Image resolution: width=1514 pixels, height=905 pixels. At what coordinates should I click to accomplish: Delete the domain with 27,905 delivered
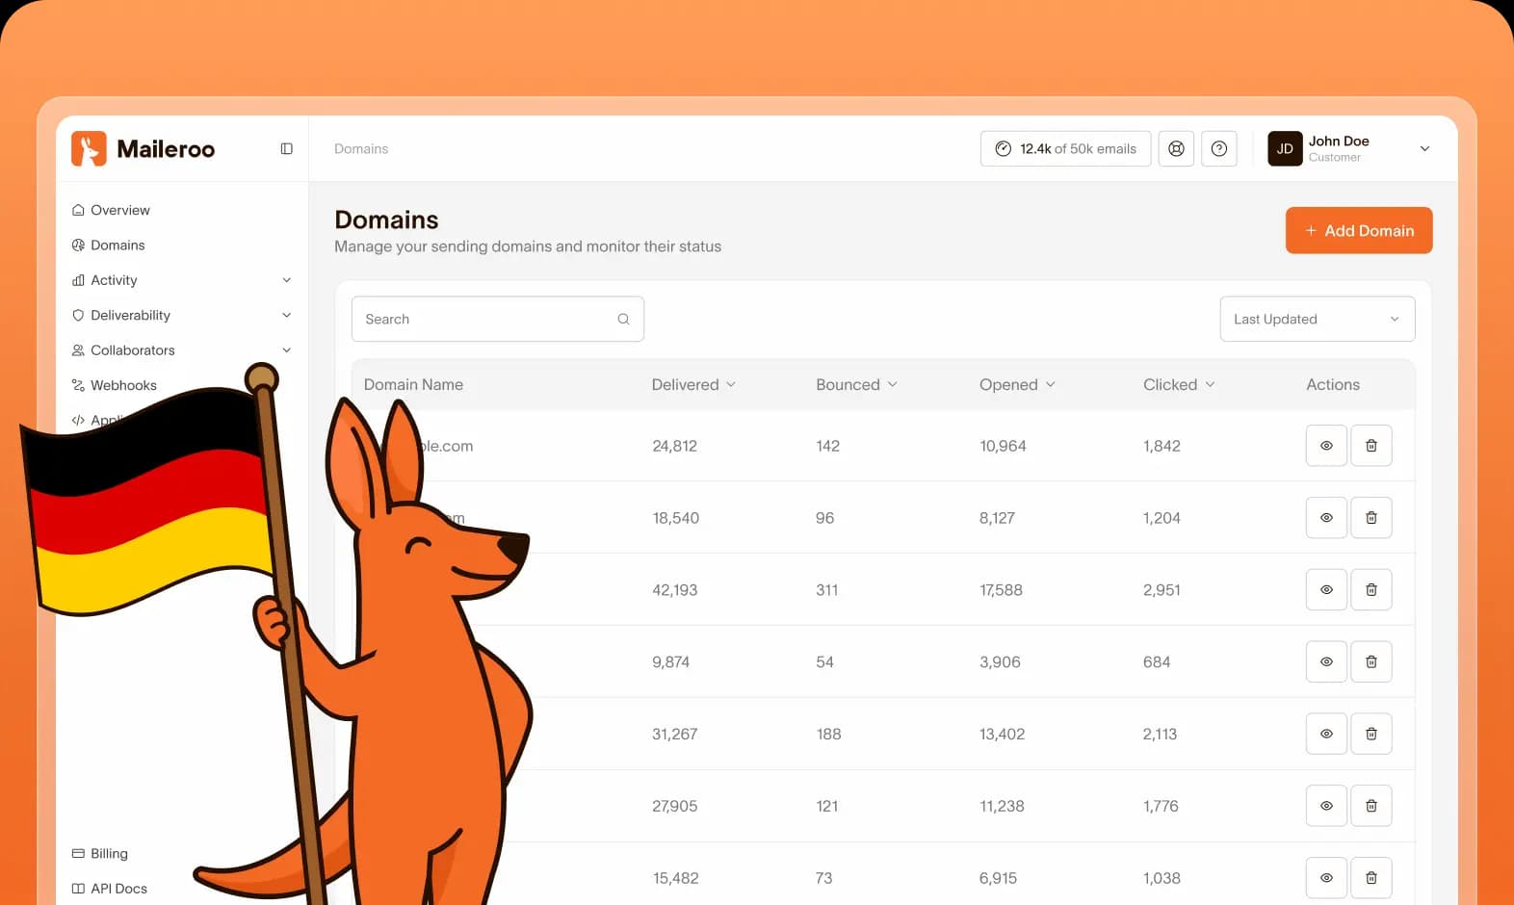coord(1370,806)
